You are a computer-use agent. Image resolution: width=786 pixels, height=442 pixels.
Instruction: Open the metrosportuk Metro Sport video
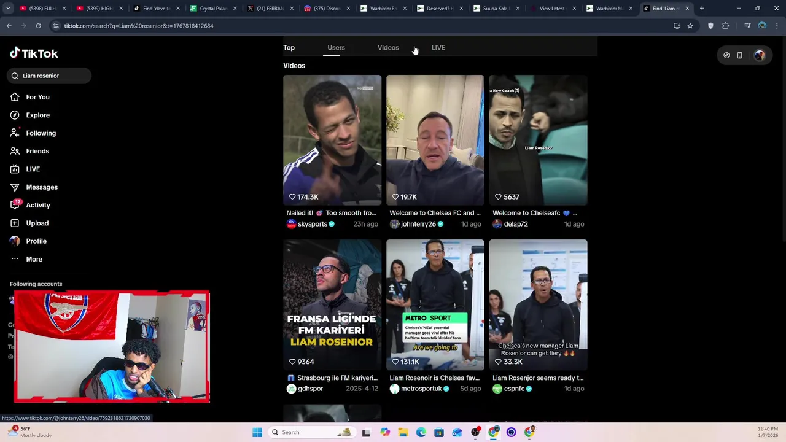coord(435,305)
